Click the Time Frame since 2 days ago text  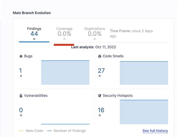pos(131,33)
